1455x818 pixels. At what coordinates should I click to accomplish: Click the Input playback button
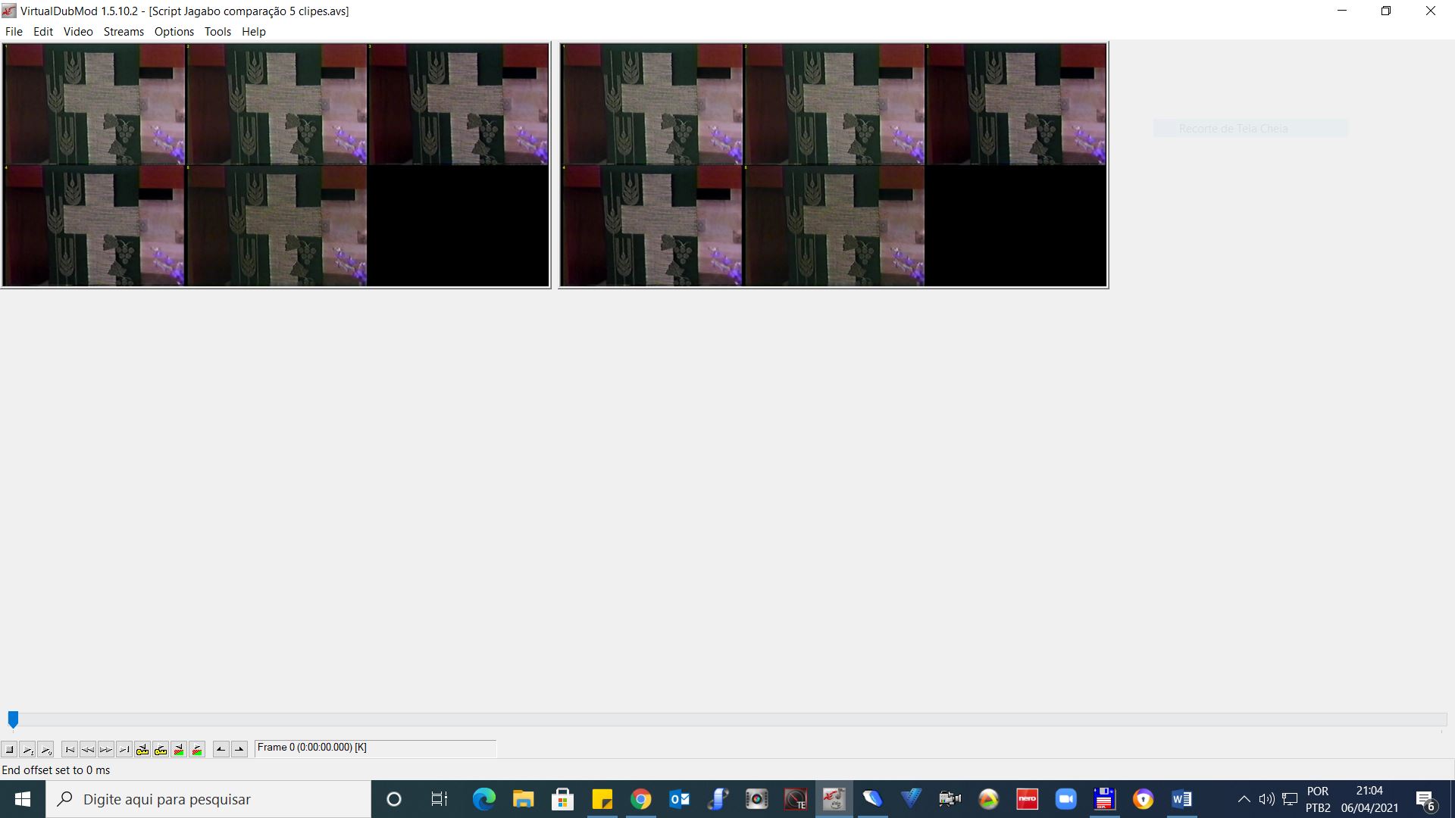(27, 750)
